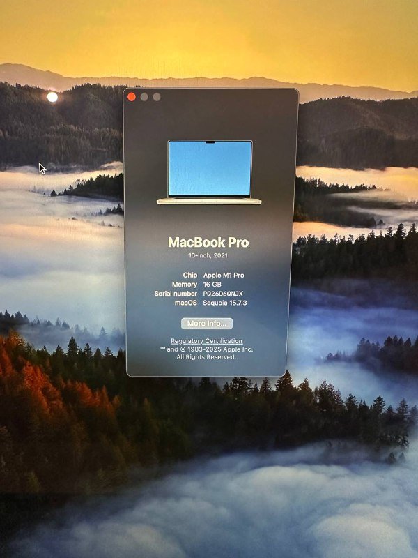
Task: Click the macOS label
Action: coord(186,303)
